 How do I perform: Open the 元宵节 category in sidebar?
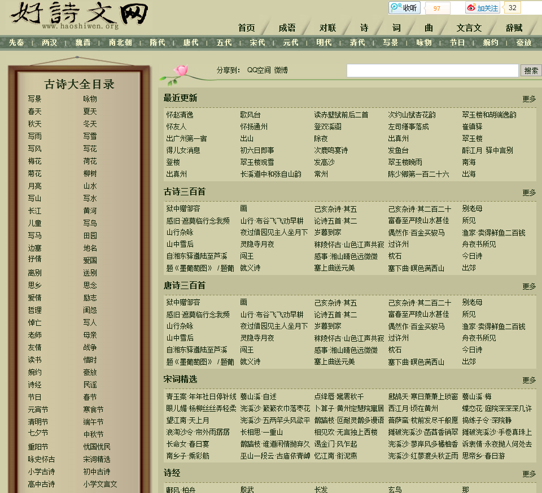point(38,409)
